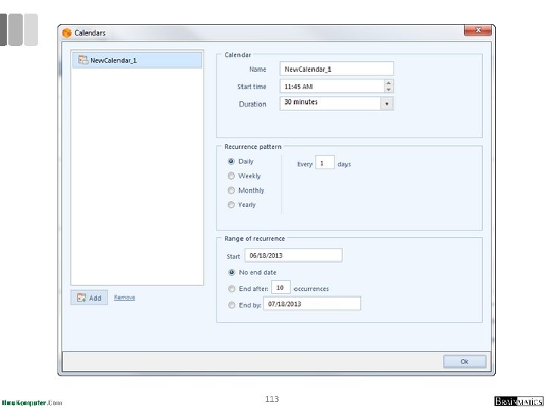Click the page number 113
Screen dimensions: 545x408
click(272, 399)
